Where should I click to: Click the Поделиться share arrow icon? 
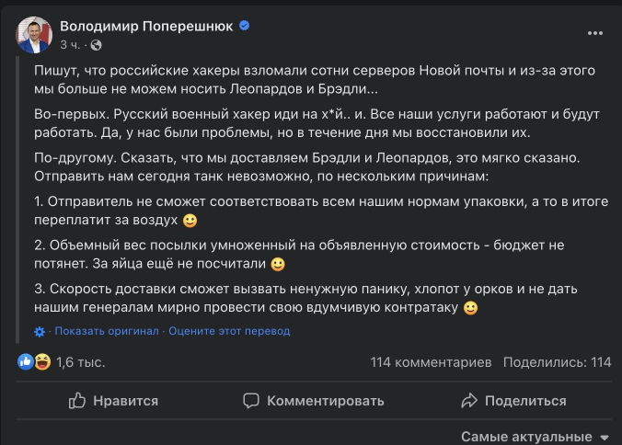(469, 401)
